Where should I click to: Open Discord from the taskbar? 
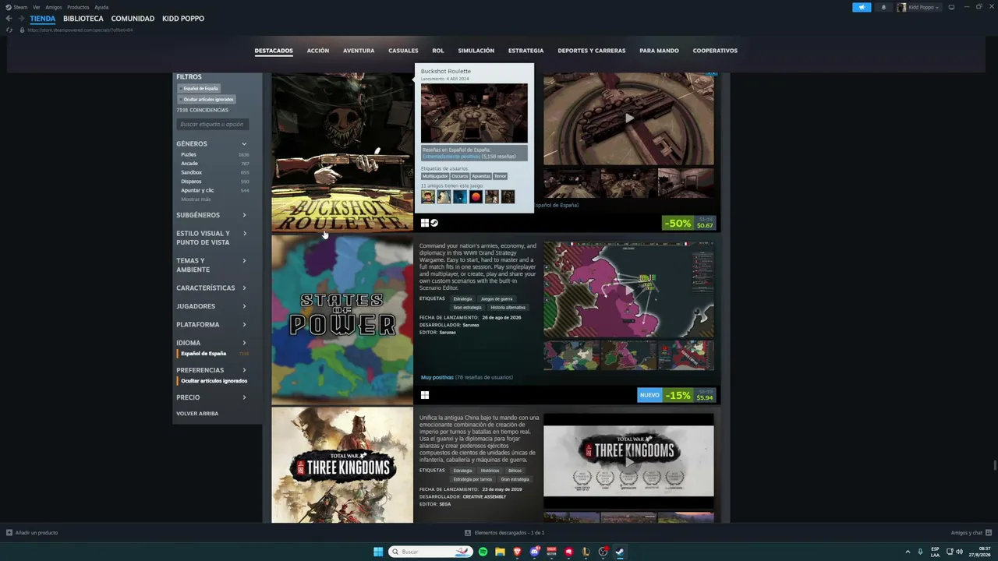point(534,552)
